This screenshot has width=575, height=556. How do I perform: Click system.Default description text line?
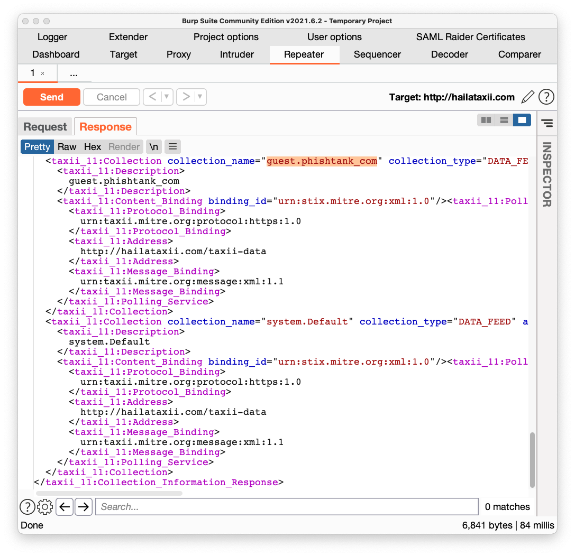point(109,342)
